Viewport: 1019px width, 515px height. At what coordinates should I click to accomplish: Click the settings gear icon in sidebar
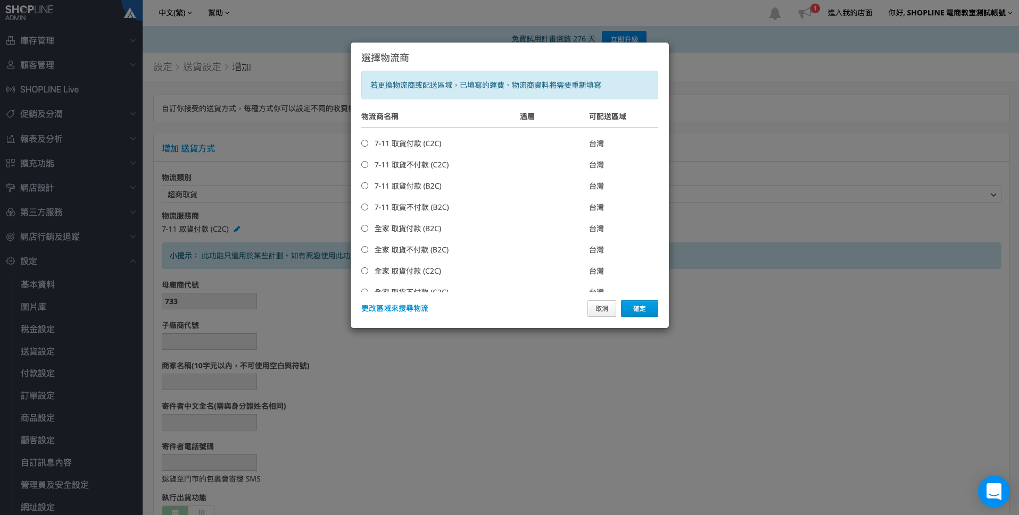[11, 261]
